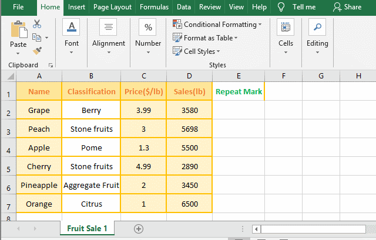The width and height of the screenshot is (376, 240).
Task: Cut selection with the scissors icon
Action: tap(37, 24)
